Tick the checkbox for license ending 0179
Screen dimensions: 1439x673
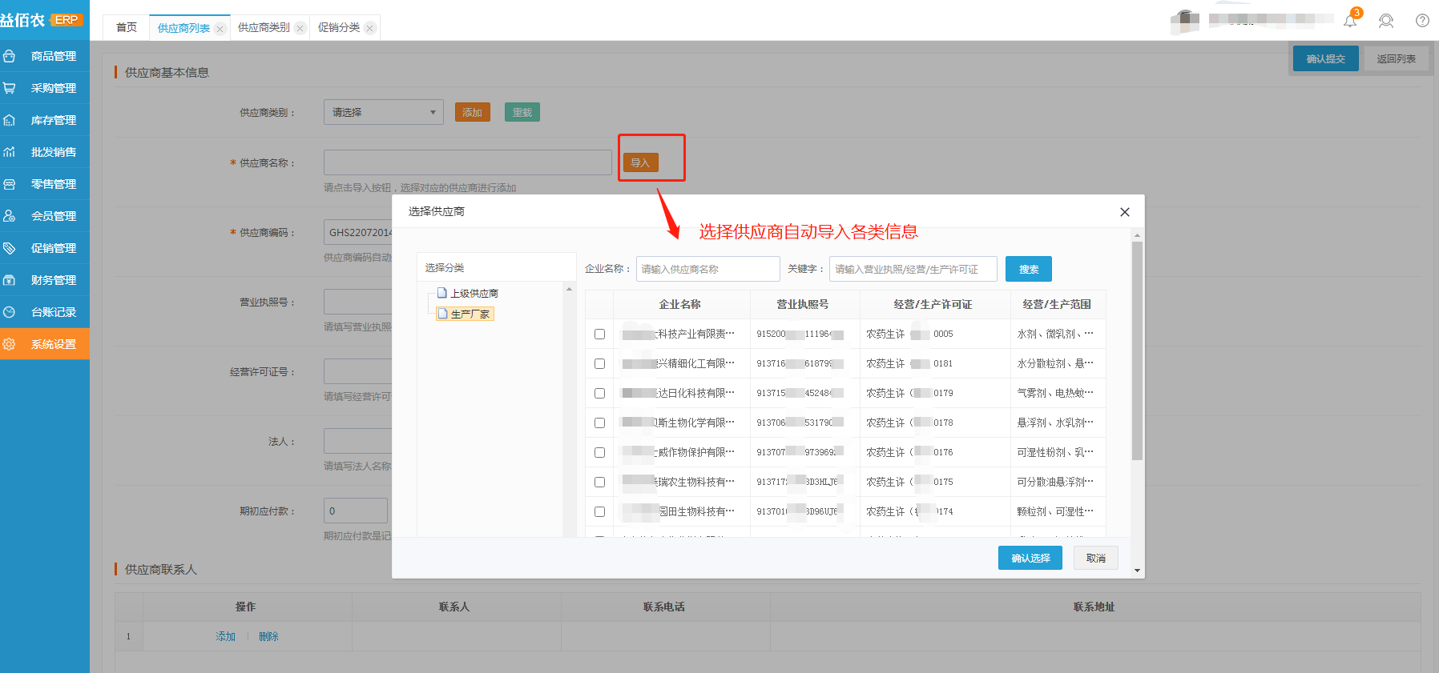coord(599,393)
